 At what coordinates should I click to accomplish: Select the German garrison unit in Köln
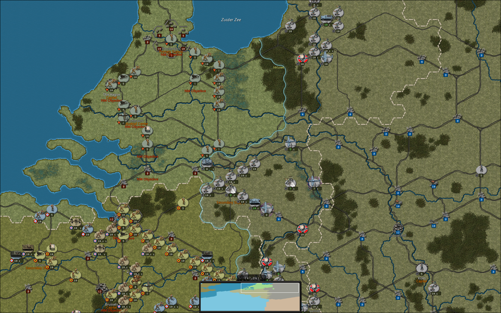coord(422,268)
